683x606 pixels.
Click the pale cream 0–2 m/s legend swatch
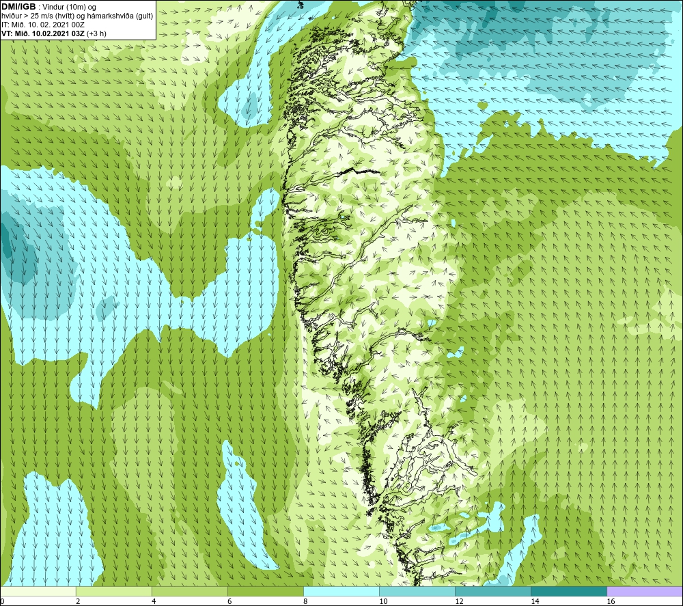tap(38, 591)
